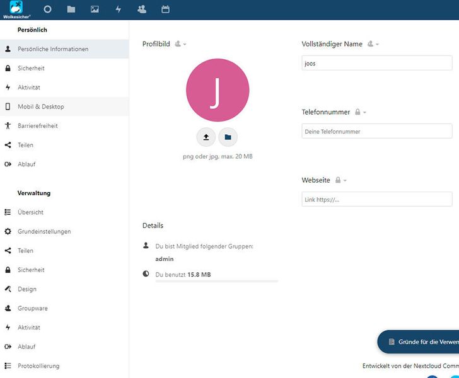The height and width of the screenshot is (378, 459).
Task: Click the accessibility figure icon beside Barrierefreiheit
Action: pos(8,126)
